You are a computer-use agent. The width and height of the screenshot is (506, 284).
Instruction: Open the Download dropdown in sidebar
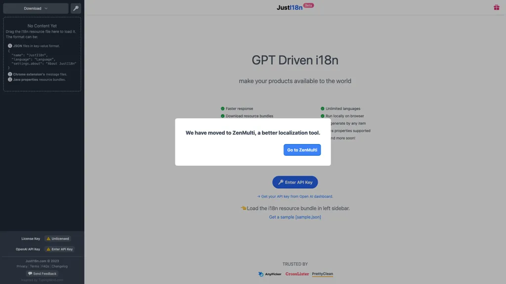coord(36,8)
